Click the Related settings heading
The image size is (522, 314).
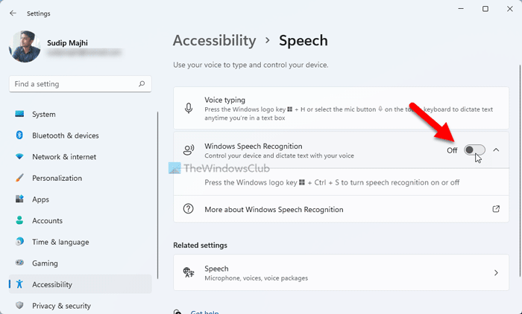pyautogui.click(x=200, y=246)
